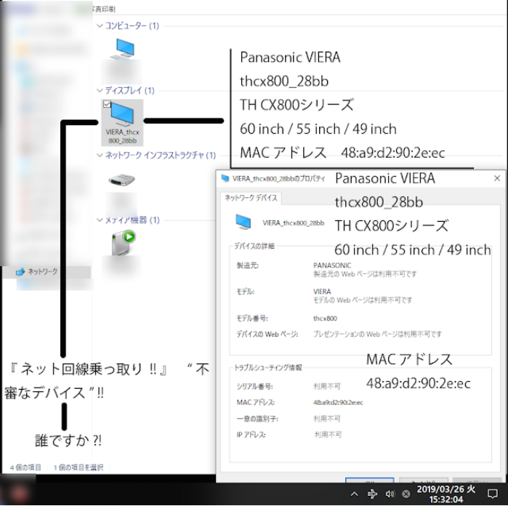Click the VIERA_thcx800_28bb name in the dialog
The height and width of the screenshot is (506, 508).
293,223
